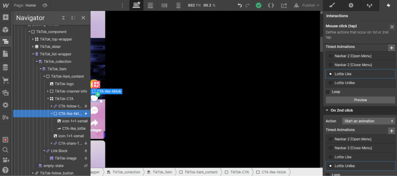Collapse the TikTok_list-wrapper node
The image size is (397, 176).
33,54
